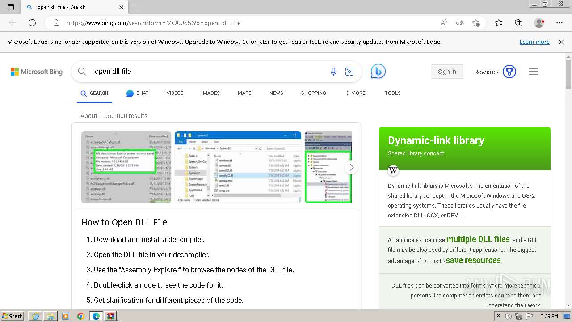Open media player taskbar icon

pos(66,316)
